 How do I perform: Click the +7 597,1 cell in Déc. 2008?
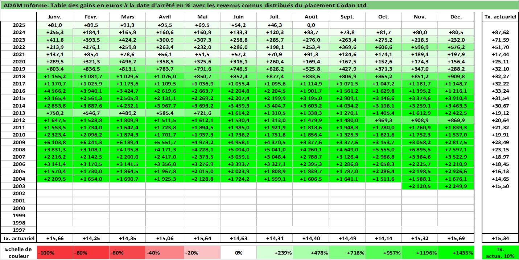pos(456,150)
